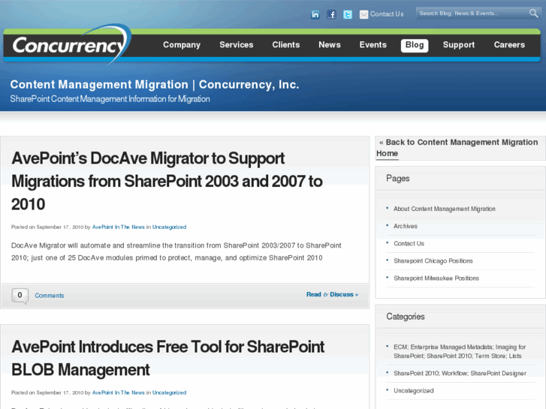Viewport: 546px width, 409px height.
Task: Open Contact Us link in top header
Action: click(x=387, y=14)
